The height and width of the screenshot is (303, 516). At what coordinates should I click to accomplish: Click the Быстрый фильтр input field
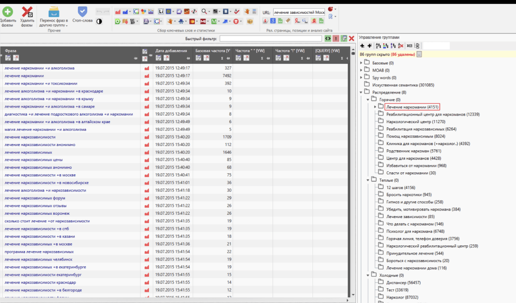pos(270,39)
